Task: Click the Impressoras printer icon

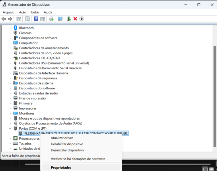Action: [x=15, y=108]
